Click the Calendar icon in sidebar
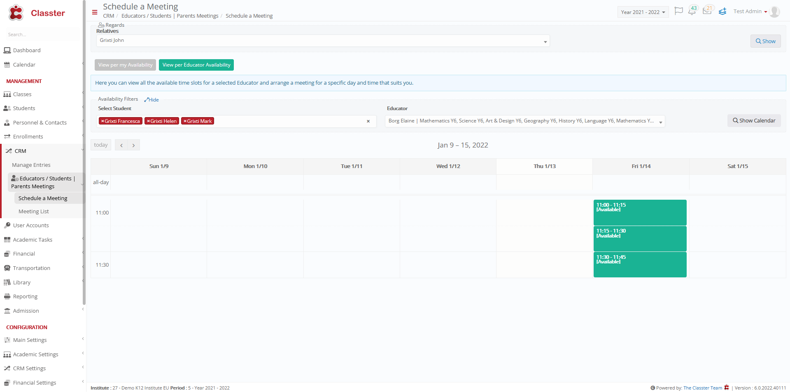Screen dimensions: 790x392 pos(7,65)
